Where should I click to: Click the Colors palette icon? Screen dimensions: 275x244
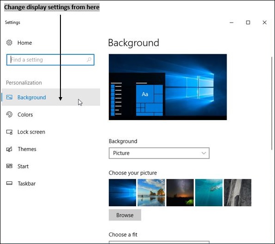(9, 115)
